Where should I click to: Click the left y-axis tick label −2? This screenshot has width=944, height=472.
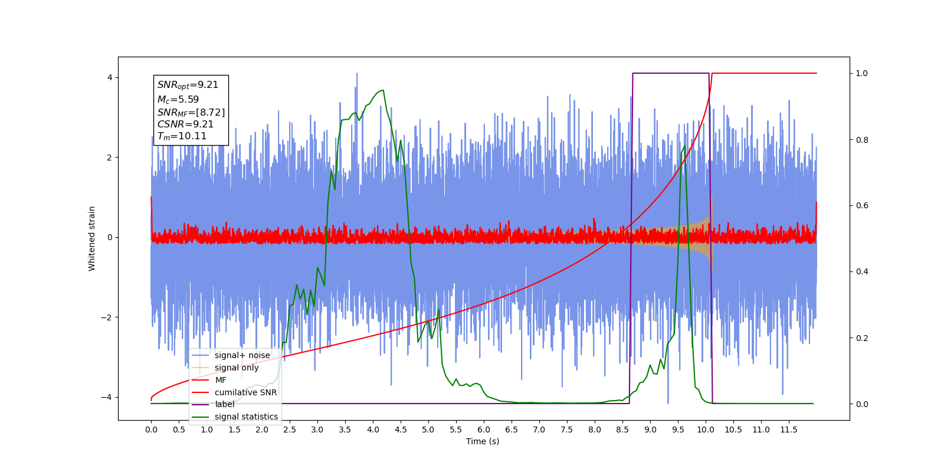pos(107,317)
